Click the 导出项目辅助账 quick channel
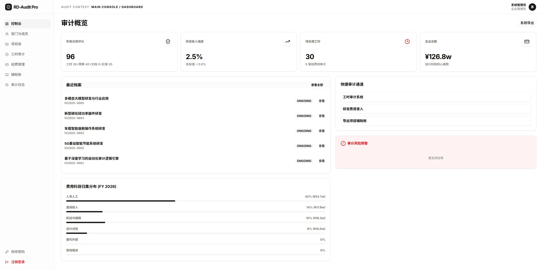Image resolution: width=543 pixels, height=270 pixels. (x=436, y=121)
